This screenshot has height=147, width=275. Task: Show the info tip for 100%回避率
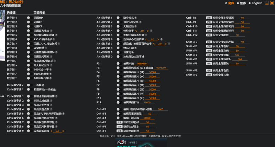click(51, 74)
